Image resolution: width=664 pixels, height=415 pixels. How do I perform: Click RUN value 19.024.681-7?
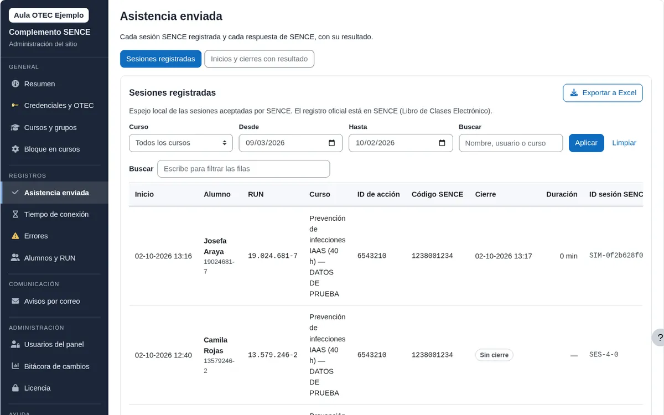pyautogui.click(x=273, y=256)
